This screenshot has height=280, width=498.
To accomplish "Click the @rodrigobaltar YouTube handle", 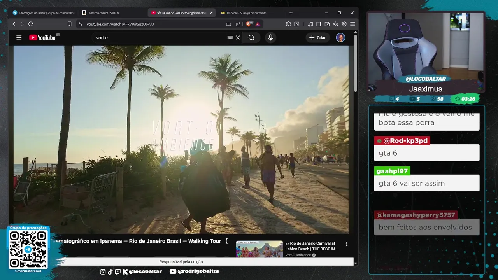I will 198,271.
